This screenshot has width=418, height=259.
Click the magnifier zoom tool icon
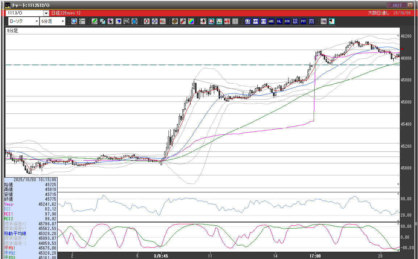coord(74,21)
